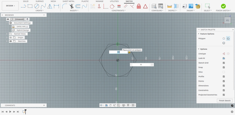Collapse the Feature Options section
Viewport: 235px width, 115px height.
click(199, 34)
